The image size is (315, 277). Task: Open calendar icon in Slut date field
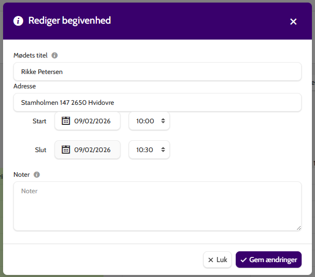(x=66, y=150)
